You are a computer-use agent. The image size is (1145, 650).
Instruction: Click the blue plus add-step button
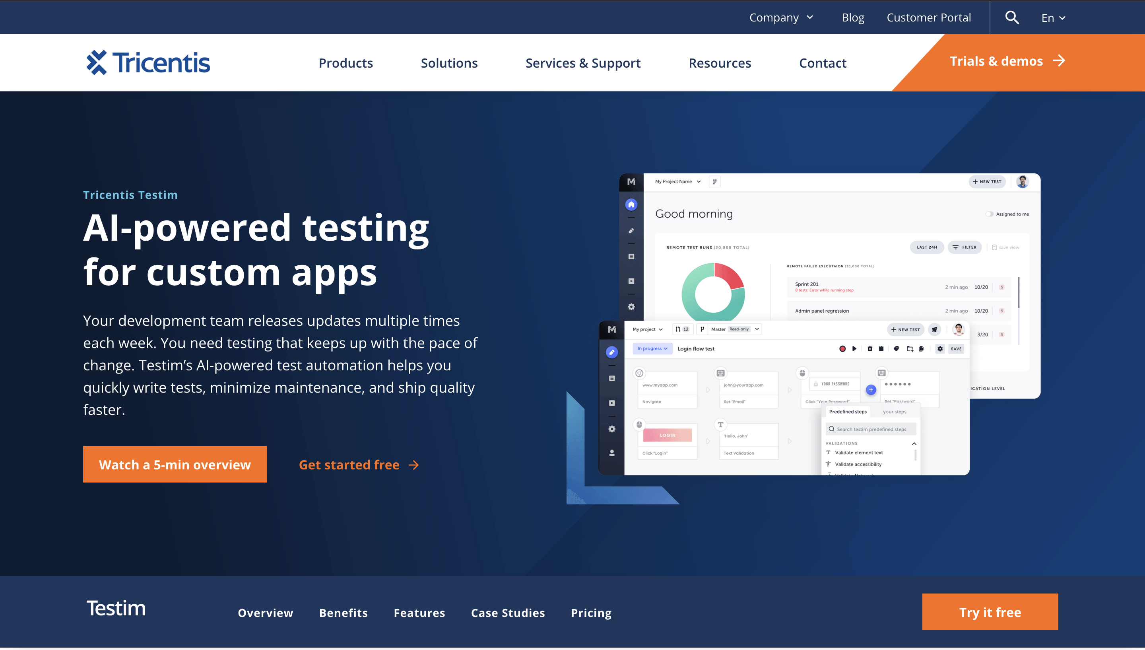[x=871, y=390]
